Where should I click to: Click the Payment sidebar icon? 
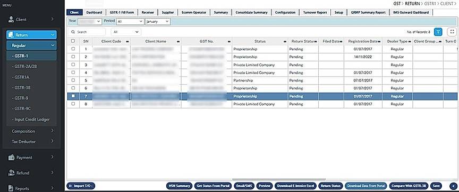pos(11,157)
